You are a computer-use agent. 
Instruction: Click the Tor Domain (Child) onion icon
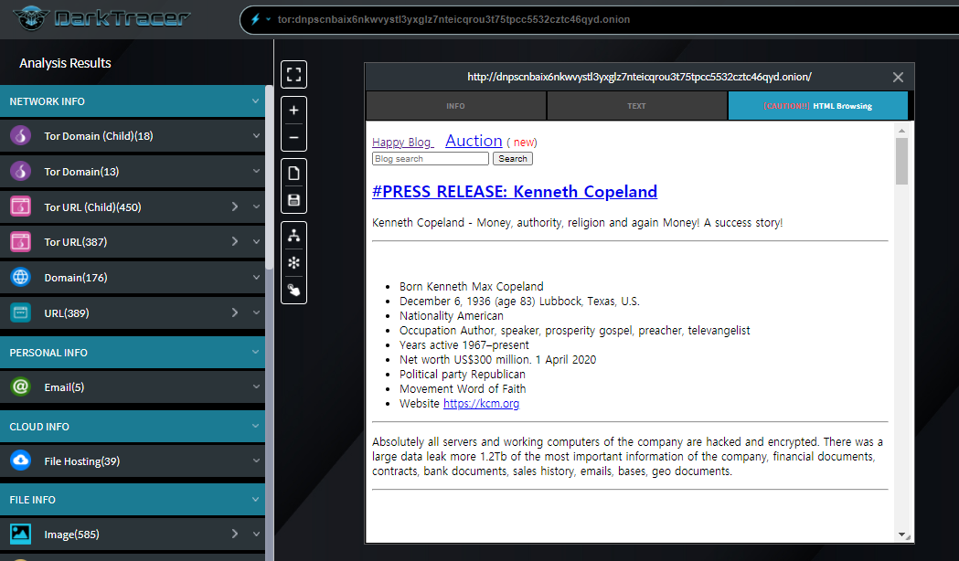(x=21, y=135)
